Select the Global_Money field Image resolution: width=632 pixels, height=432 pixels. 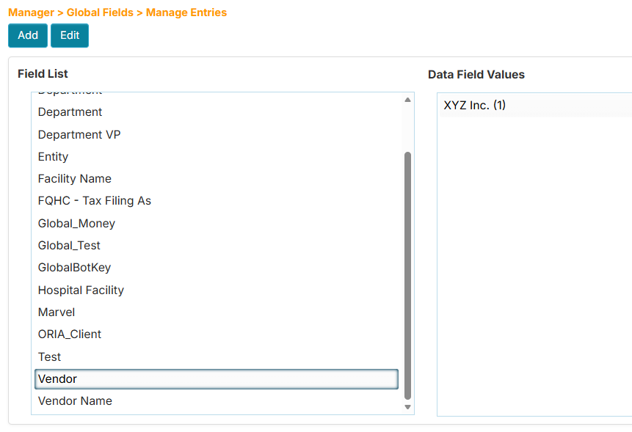tap(76, 223)
